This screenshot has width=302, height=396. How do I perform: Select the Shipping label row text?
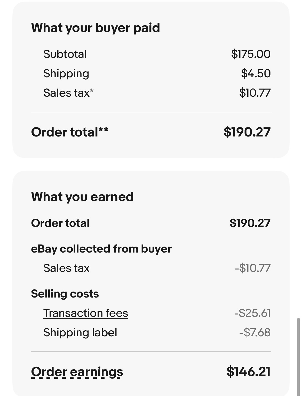click(x=80, y=332)
